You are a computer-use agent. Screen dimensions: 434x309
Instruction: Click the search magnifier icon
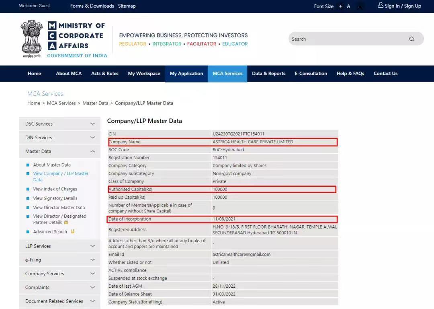[x=411, y=39]
